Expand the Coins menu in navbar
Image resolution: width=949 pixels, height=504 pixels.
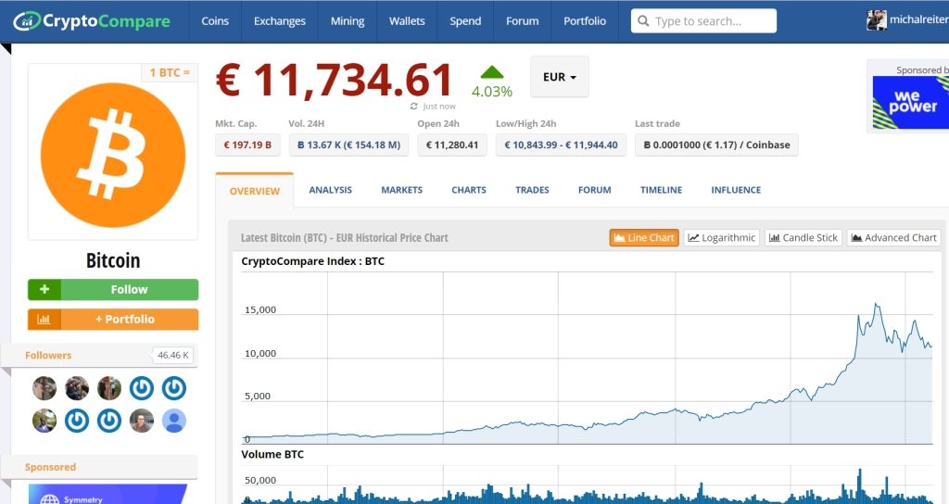(215, 21)
